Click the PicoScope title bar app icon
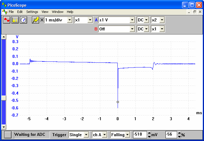 pyautogui.click(x=4, y=5)
